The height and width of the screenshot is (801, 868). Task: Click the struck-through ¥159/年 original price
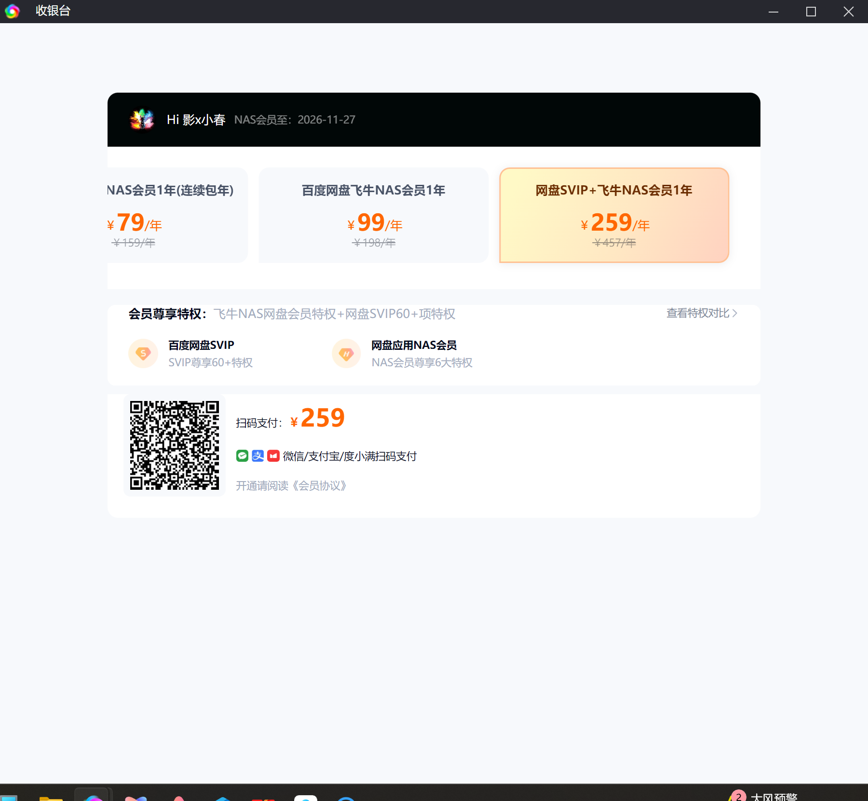point(134,243)
